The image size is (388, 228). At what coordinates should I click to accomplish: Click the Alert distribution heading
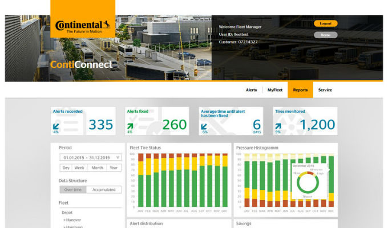click(x=146, y=223)
